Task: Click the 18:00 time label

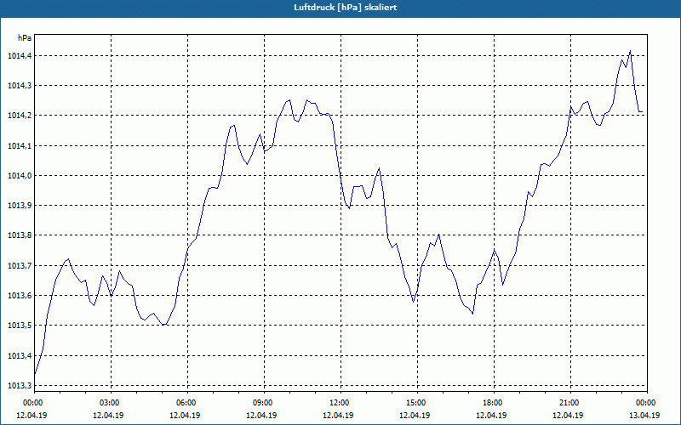Action: [x=492, y=403]
